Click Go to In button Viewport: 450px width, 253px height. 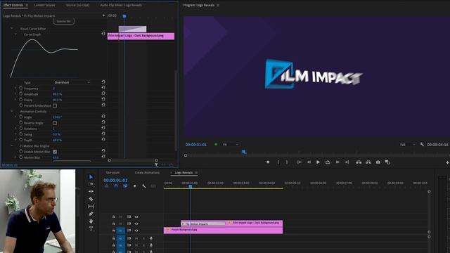point(299,162)
